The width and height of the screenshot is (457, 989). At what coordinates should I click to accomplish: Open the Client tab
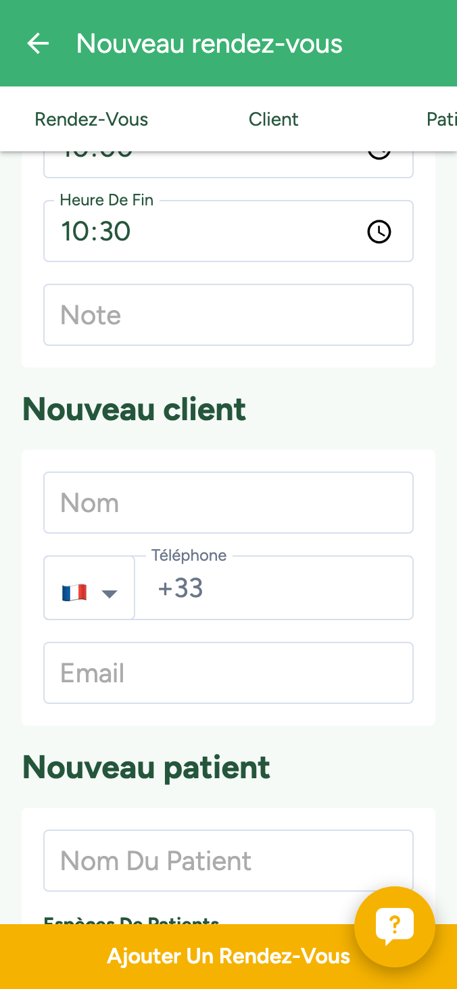[274, 120]
